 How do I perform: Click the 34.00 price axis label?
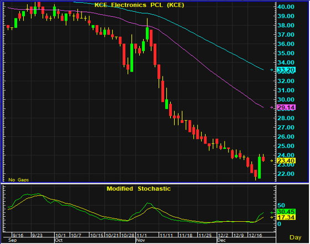point(286,62)
